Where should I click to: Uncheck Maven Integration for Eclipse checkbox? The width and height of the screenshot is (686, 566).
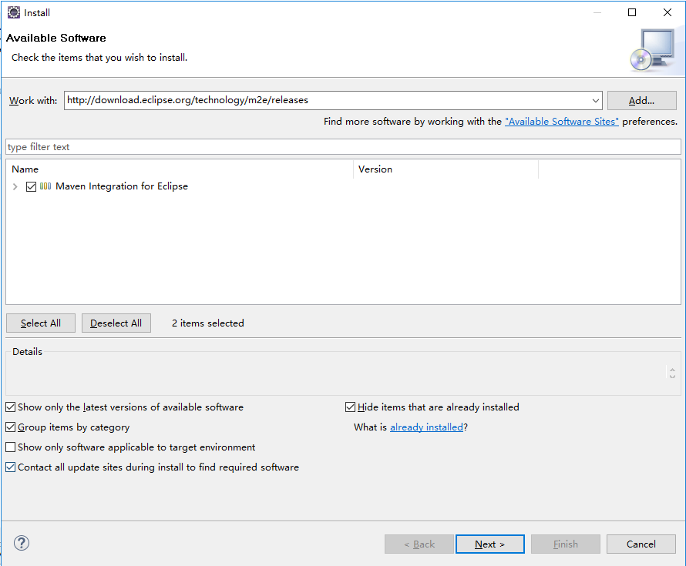click(x=31, y=186)
